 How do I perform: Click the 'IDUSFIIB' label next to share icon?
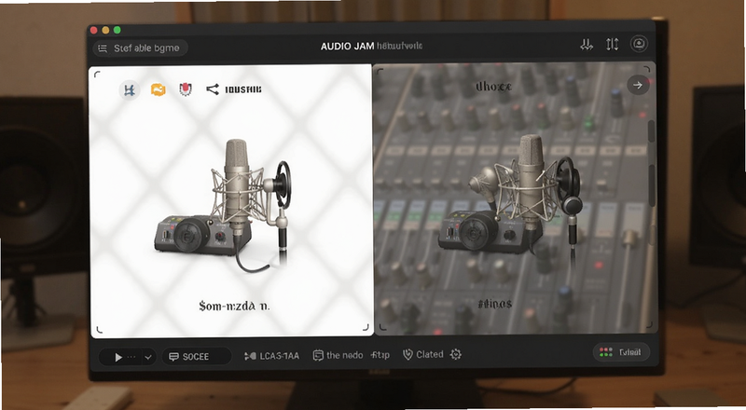[242, 89]
